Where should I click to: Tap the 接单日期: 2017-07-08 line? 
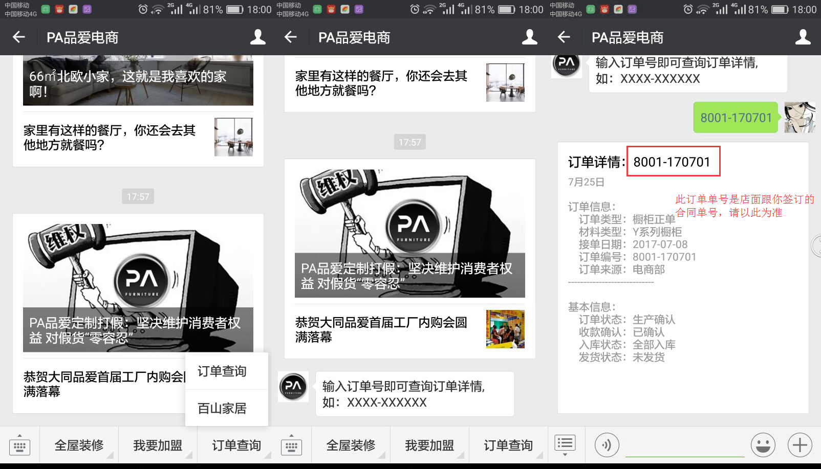click(x=633, y=244)
